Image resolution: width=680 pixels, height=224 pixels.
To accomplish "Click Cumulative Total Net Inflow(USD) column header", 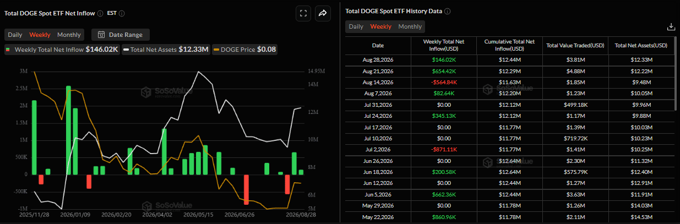I will coord(509,46).
